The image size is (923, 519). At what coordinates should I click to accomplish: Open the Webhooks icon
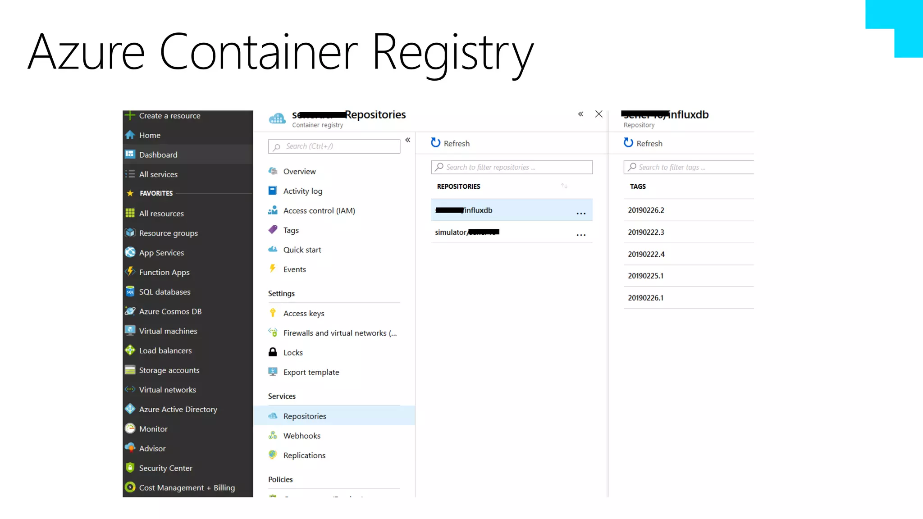(x=273, y=436)
